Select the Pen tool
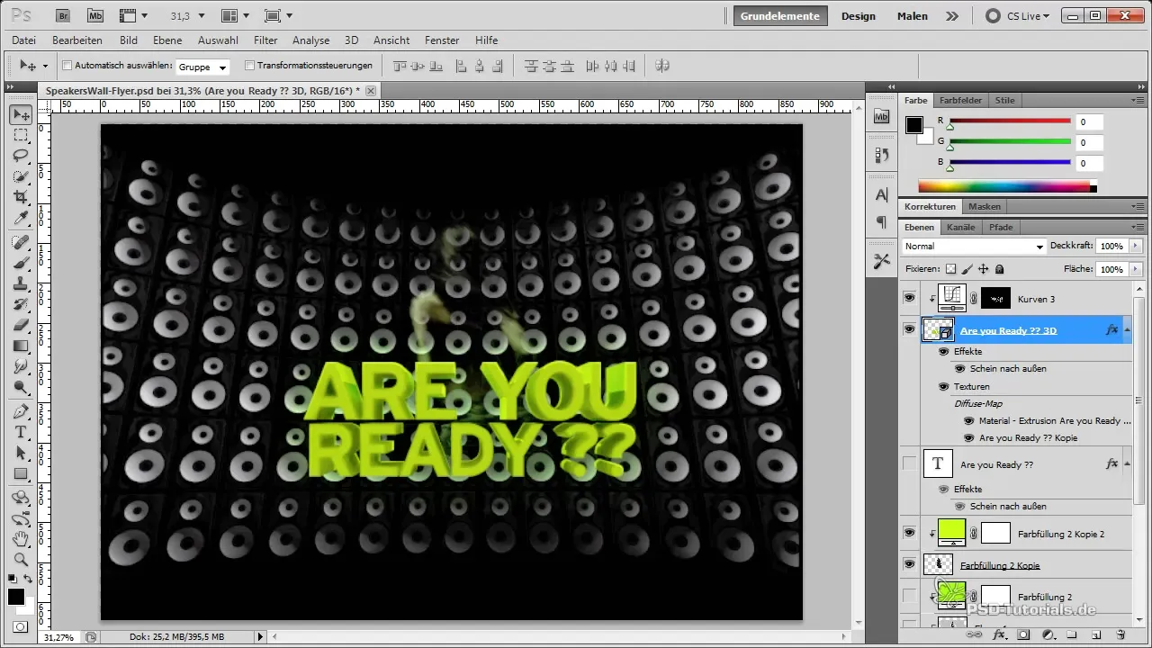This screenshot has width=1152, height=648. point(21,411)
